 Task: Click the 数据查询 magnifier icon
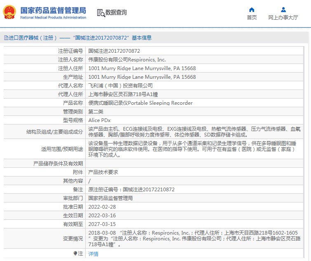coord(101,13)
